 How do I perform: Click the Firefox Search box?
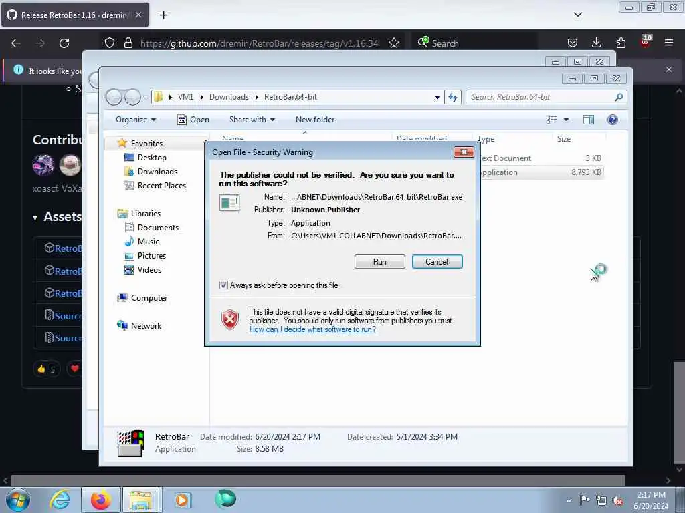(474, 43)
